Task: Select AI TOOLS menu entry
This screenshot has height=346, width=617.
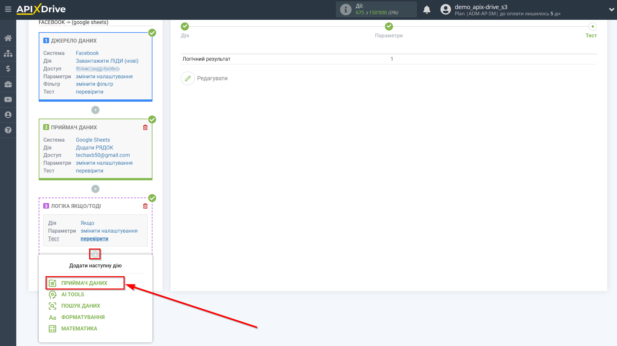Action: tap(72, 294)
